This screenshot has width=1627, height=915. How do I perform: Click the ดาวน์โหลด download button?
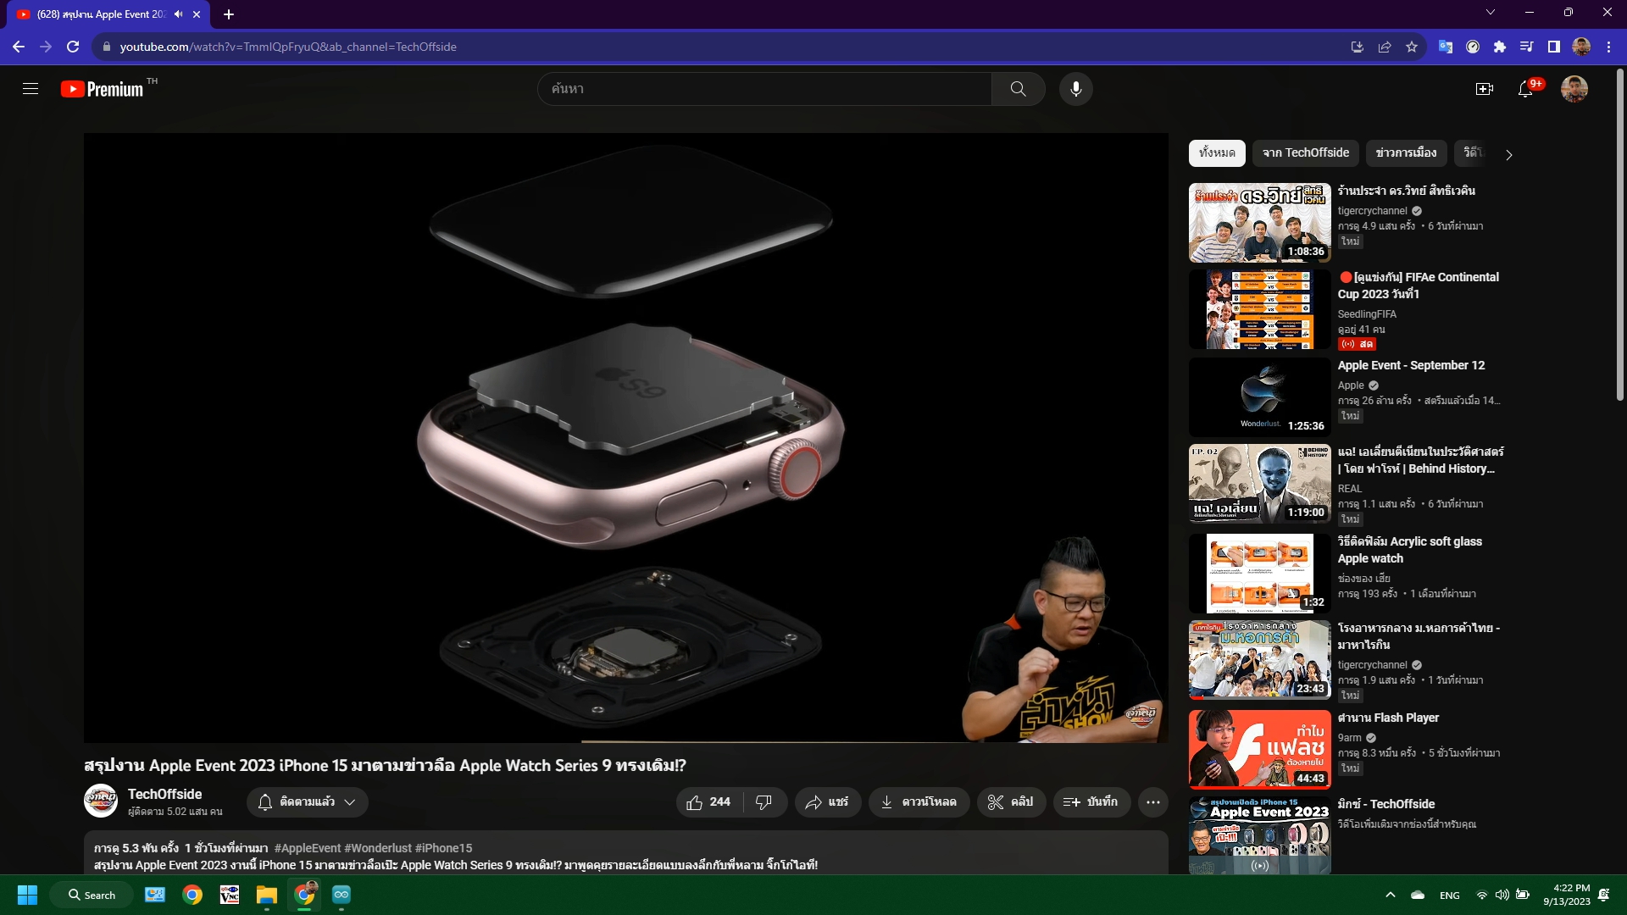[x=919, y=801]
